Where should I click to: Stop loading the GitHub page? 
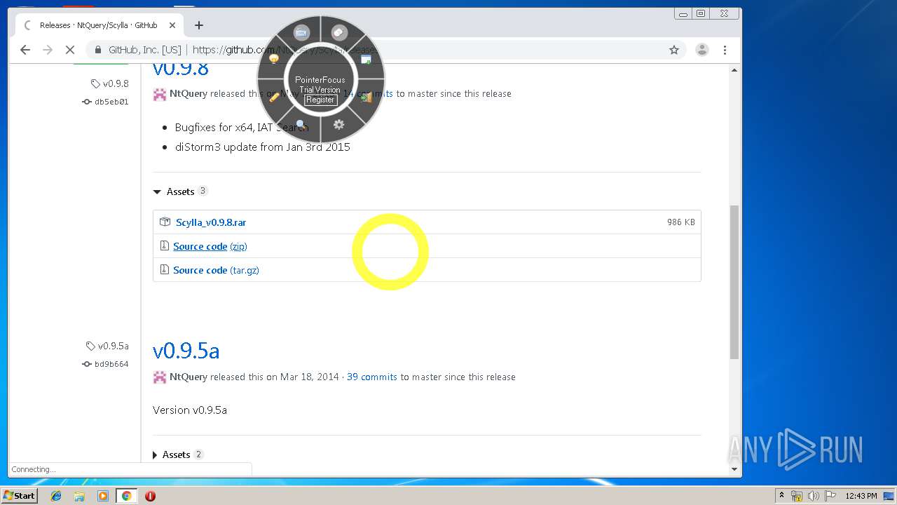(70, 50)
